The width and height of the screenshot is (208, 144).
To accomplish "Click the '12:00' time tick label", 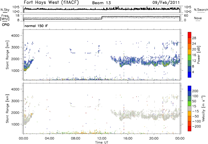I will [102, 139].
